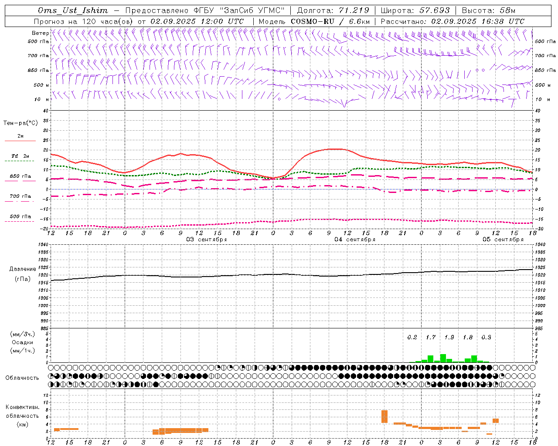The image size is (558, 446).
Task: Select the 1040 value on left pressure axis
Action: [x=43, y=245]
